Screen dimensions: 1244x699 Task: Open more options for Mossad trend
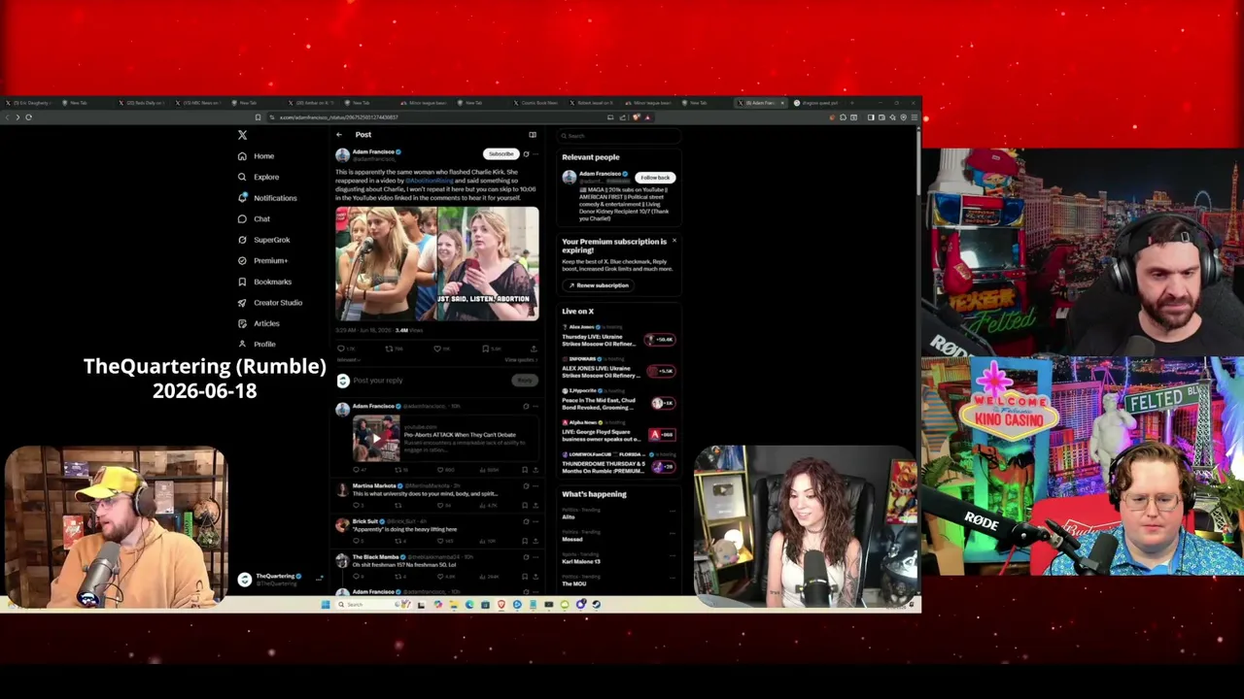tap(672, 533)
